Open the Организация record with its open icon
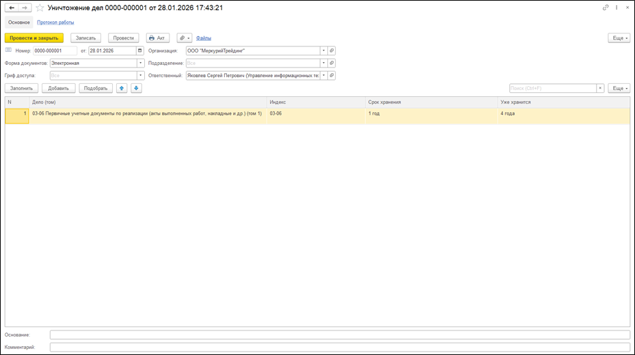 (332, 51)
